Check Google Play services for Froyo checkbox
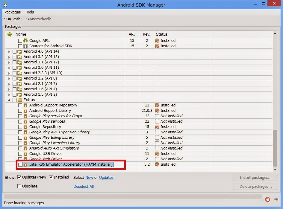 pos(20,116)
